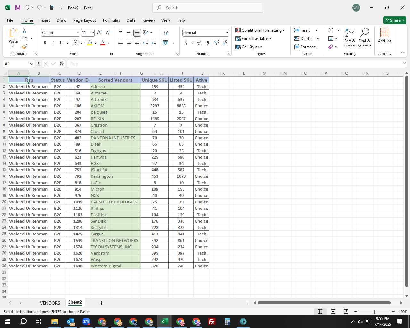Click the Undo arrow icon
Image resolution: width=410 pixels, height=328 pixels.
click(27, 8)
